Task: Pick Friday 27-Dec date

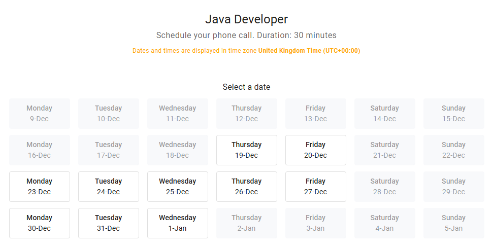Action: click(316, 187)
